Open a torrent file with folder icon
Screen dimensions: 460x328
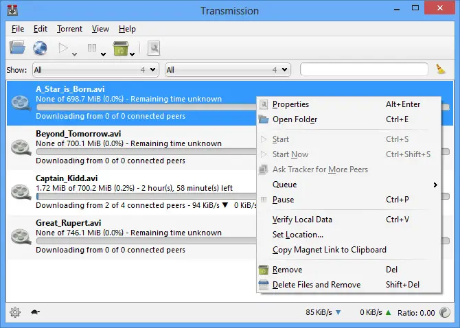pyautogui.click(x=17, y=48)
